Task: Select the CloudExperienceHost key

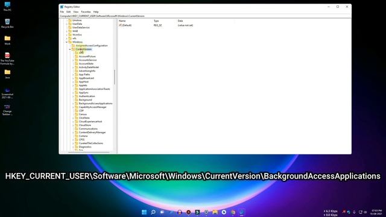Action: tap(90, 122)
